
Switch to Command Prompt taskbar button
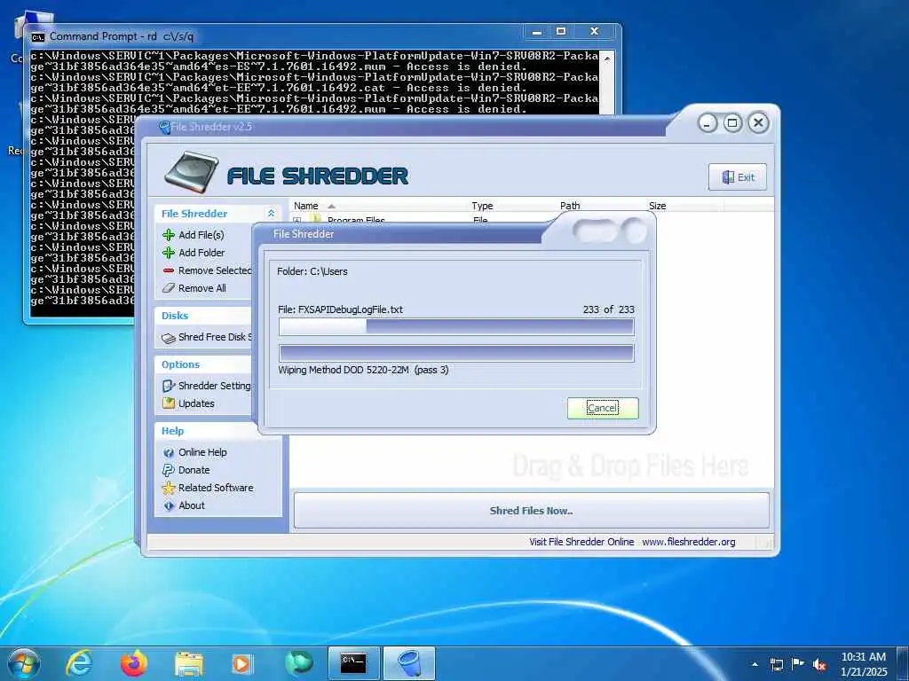353,663
